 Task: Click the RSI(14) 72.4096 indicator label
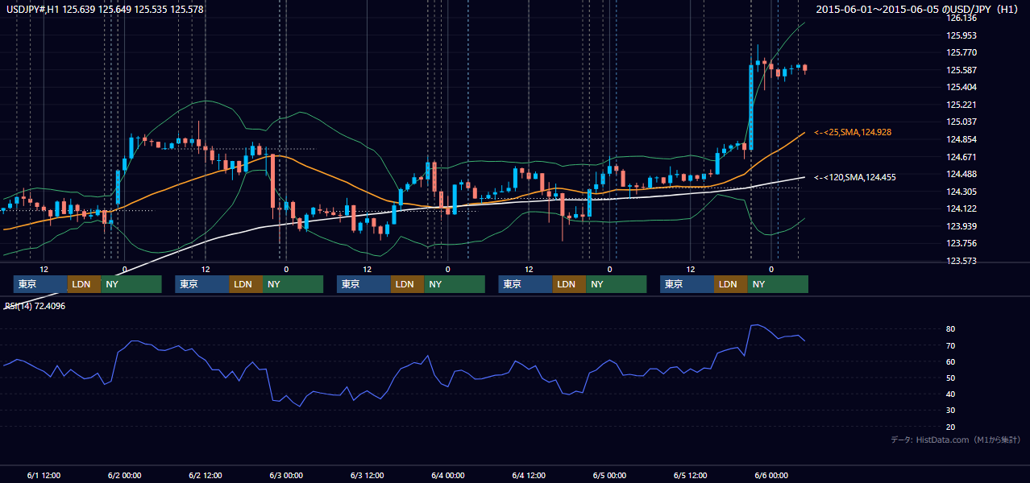pos(35,306)
